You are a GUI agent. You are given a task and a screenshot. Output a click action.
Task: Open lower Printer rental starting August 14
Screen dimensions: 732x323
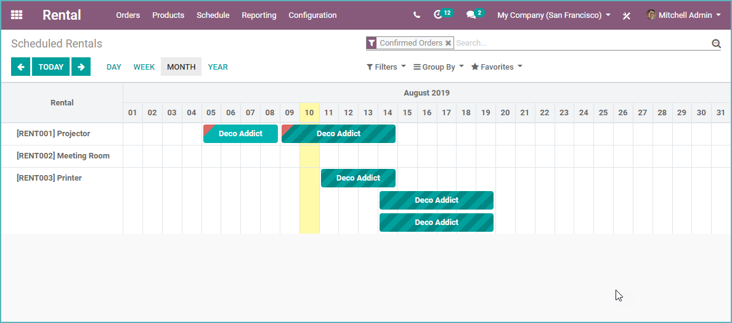(436, 222)
